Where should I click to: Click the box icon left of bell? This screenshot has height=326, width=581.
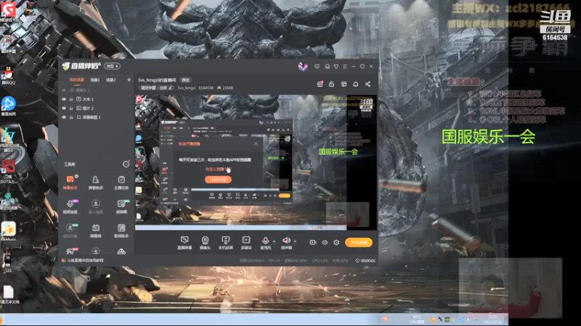tap(344, 84)
